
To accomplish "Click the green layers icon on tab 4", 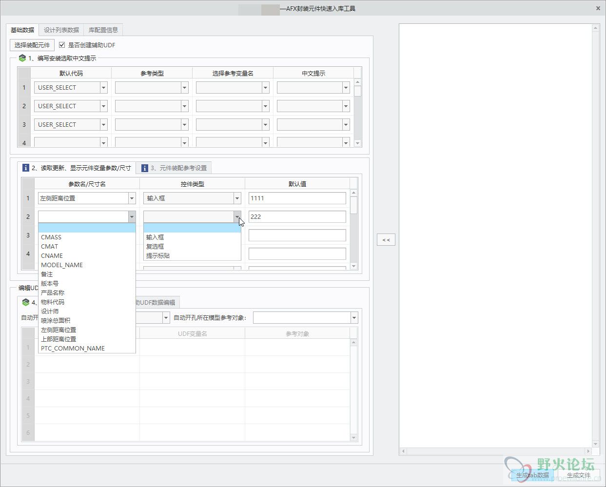I will pyautogui.click(x=26, y=302).
